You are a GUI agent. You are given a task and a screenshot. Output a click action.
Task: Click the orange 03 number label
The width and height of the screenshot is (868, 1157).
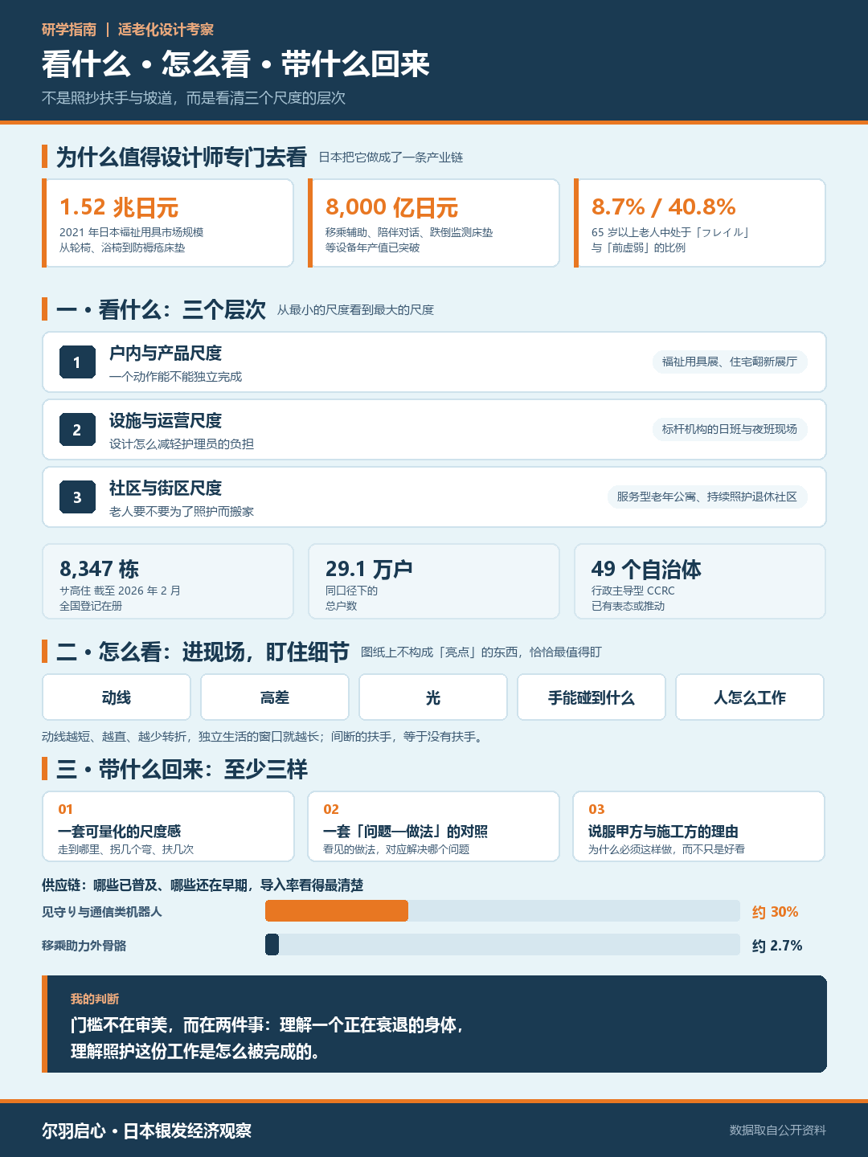(596, 809)
